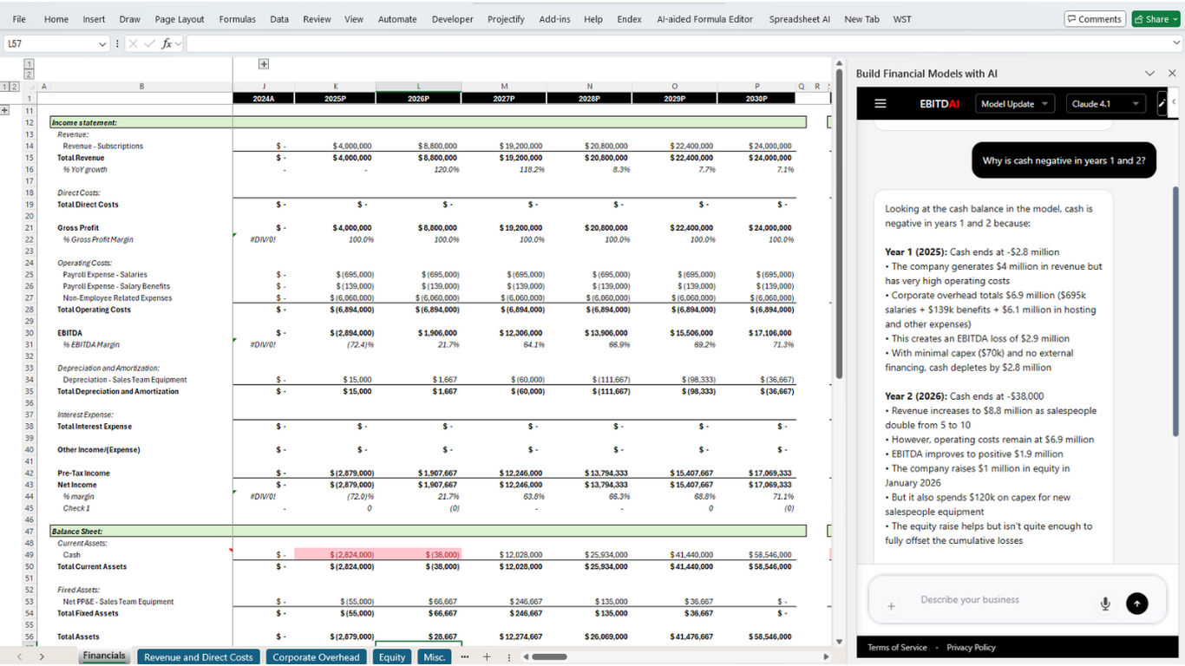Viewport: 1185px width, 666px height.
Task: Click the pencil edit icon in EBITDAI header
Action: tap(1162, 104)
